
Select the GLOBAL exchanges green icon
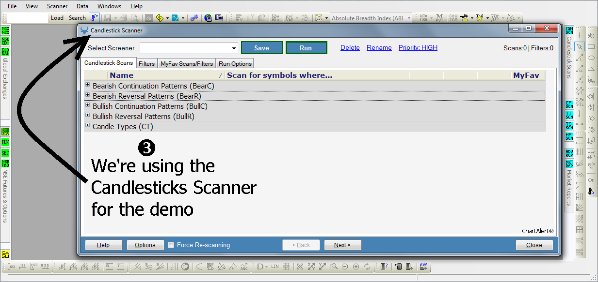[x=5, y=52]
